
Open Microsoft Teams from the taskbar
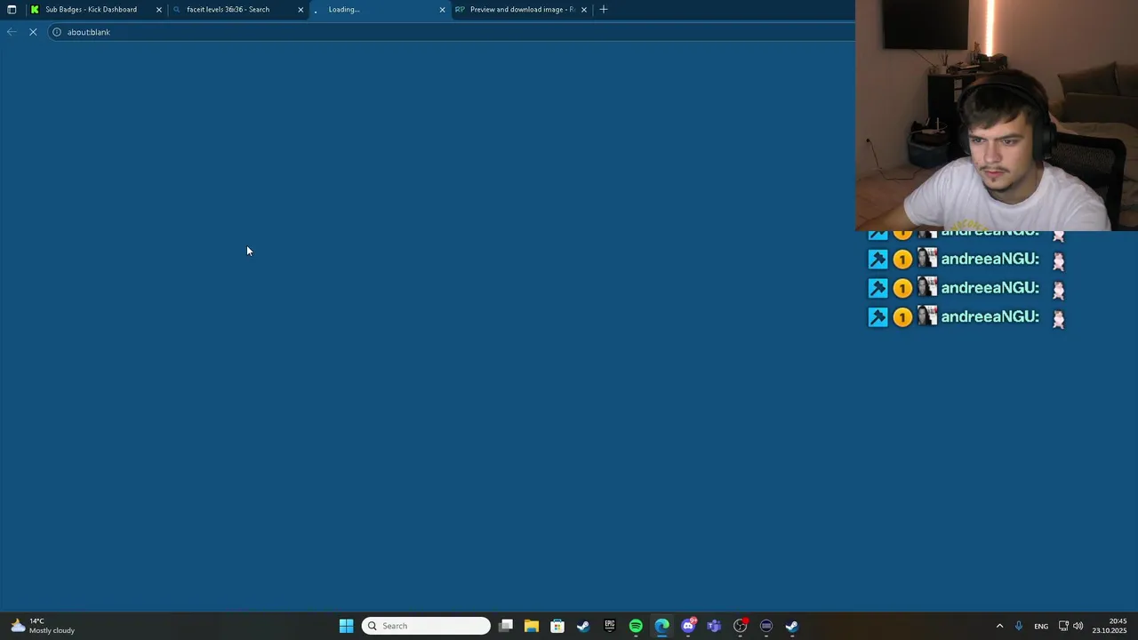point(714,626)
